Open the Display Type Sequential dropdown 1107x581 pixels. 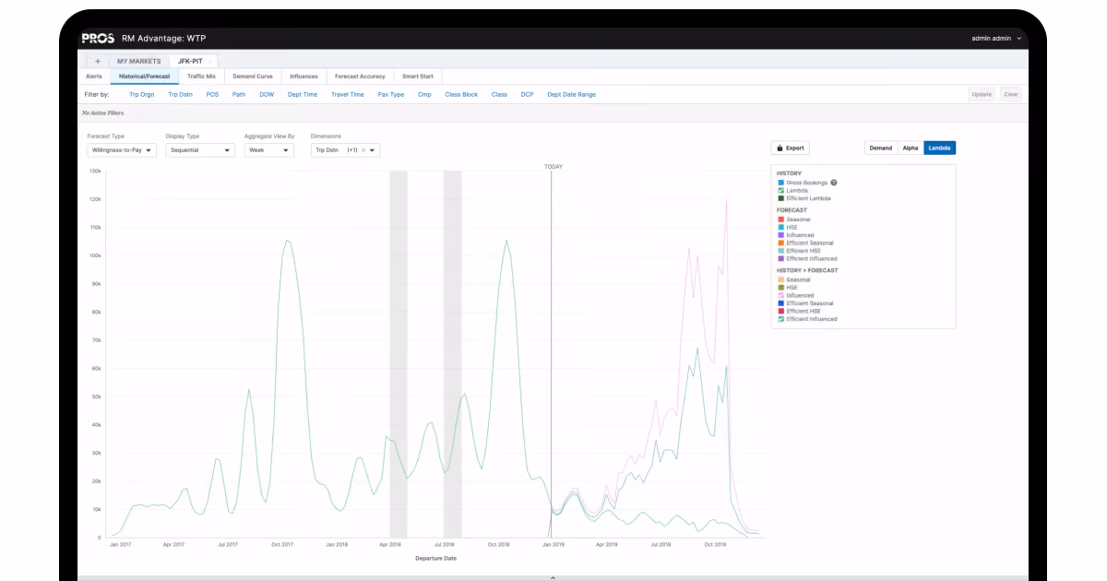pos(200,149)
